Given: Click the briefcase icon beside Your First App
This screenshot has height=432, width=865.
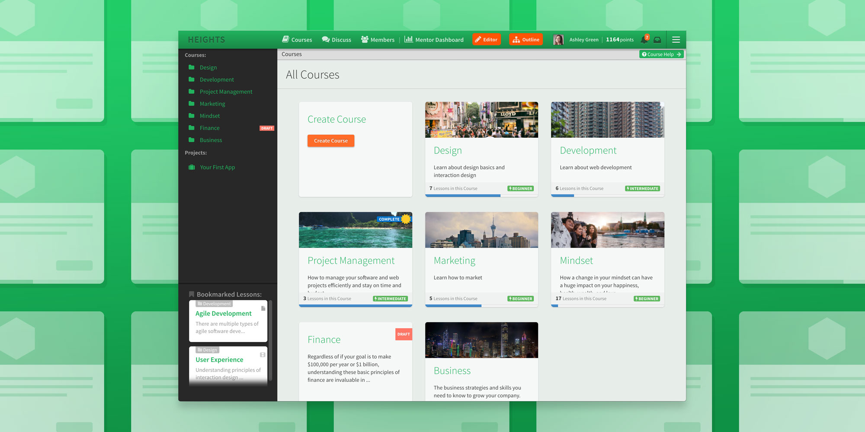Looking at the screenshot, I should pos(192,167).
